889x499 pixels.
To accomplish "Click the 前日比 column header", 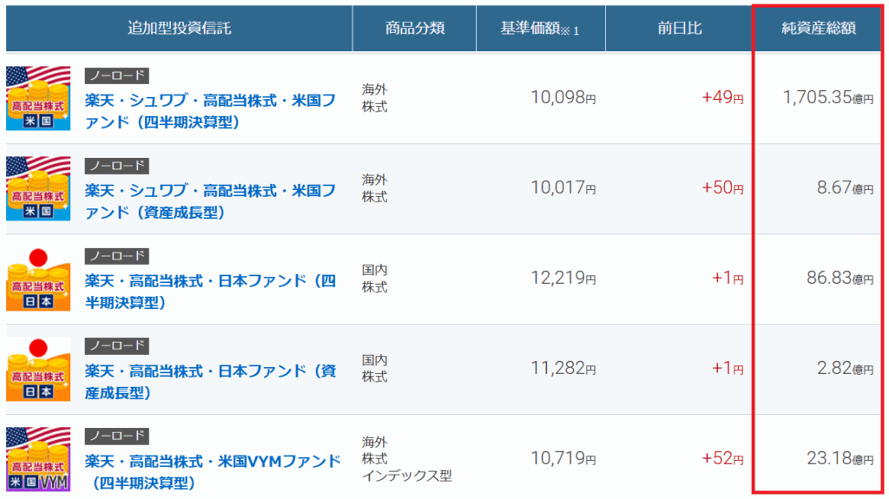I will tap(681, 28).
